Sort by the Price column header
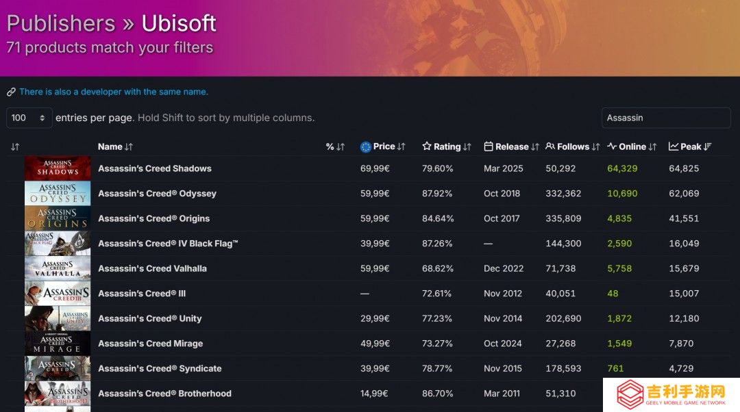This screenshot has width=740, height=412. [x=383, y=146]
